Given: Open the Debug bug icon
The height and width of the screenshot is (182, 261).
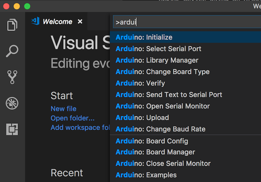Looking at the screenshot, I should tap(12, 103).
